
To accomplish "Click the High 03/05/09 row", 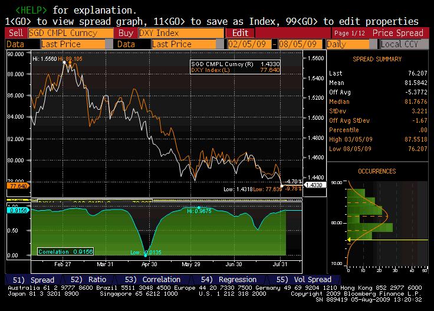I will click(378, 139).
